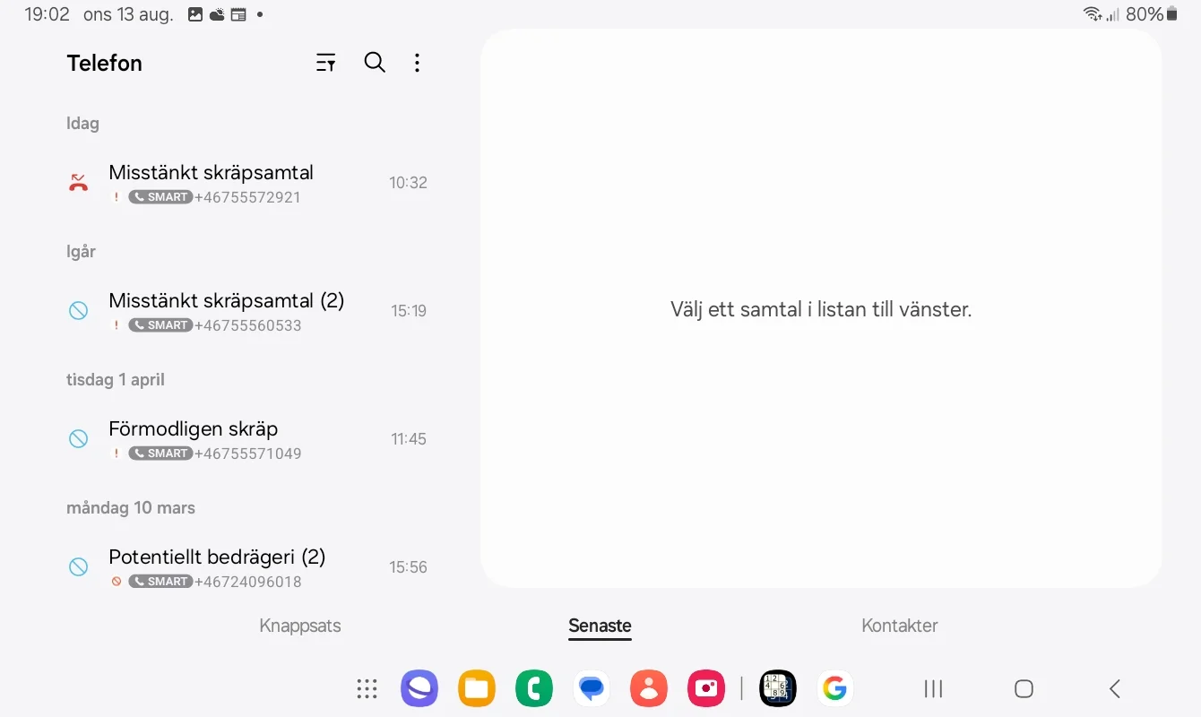The height and width of the screenshot is (717, 1201).
Task: Switch to the Senaste tab
Action: point(600,626)
